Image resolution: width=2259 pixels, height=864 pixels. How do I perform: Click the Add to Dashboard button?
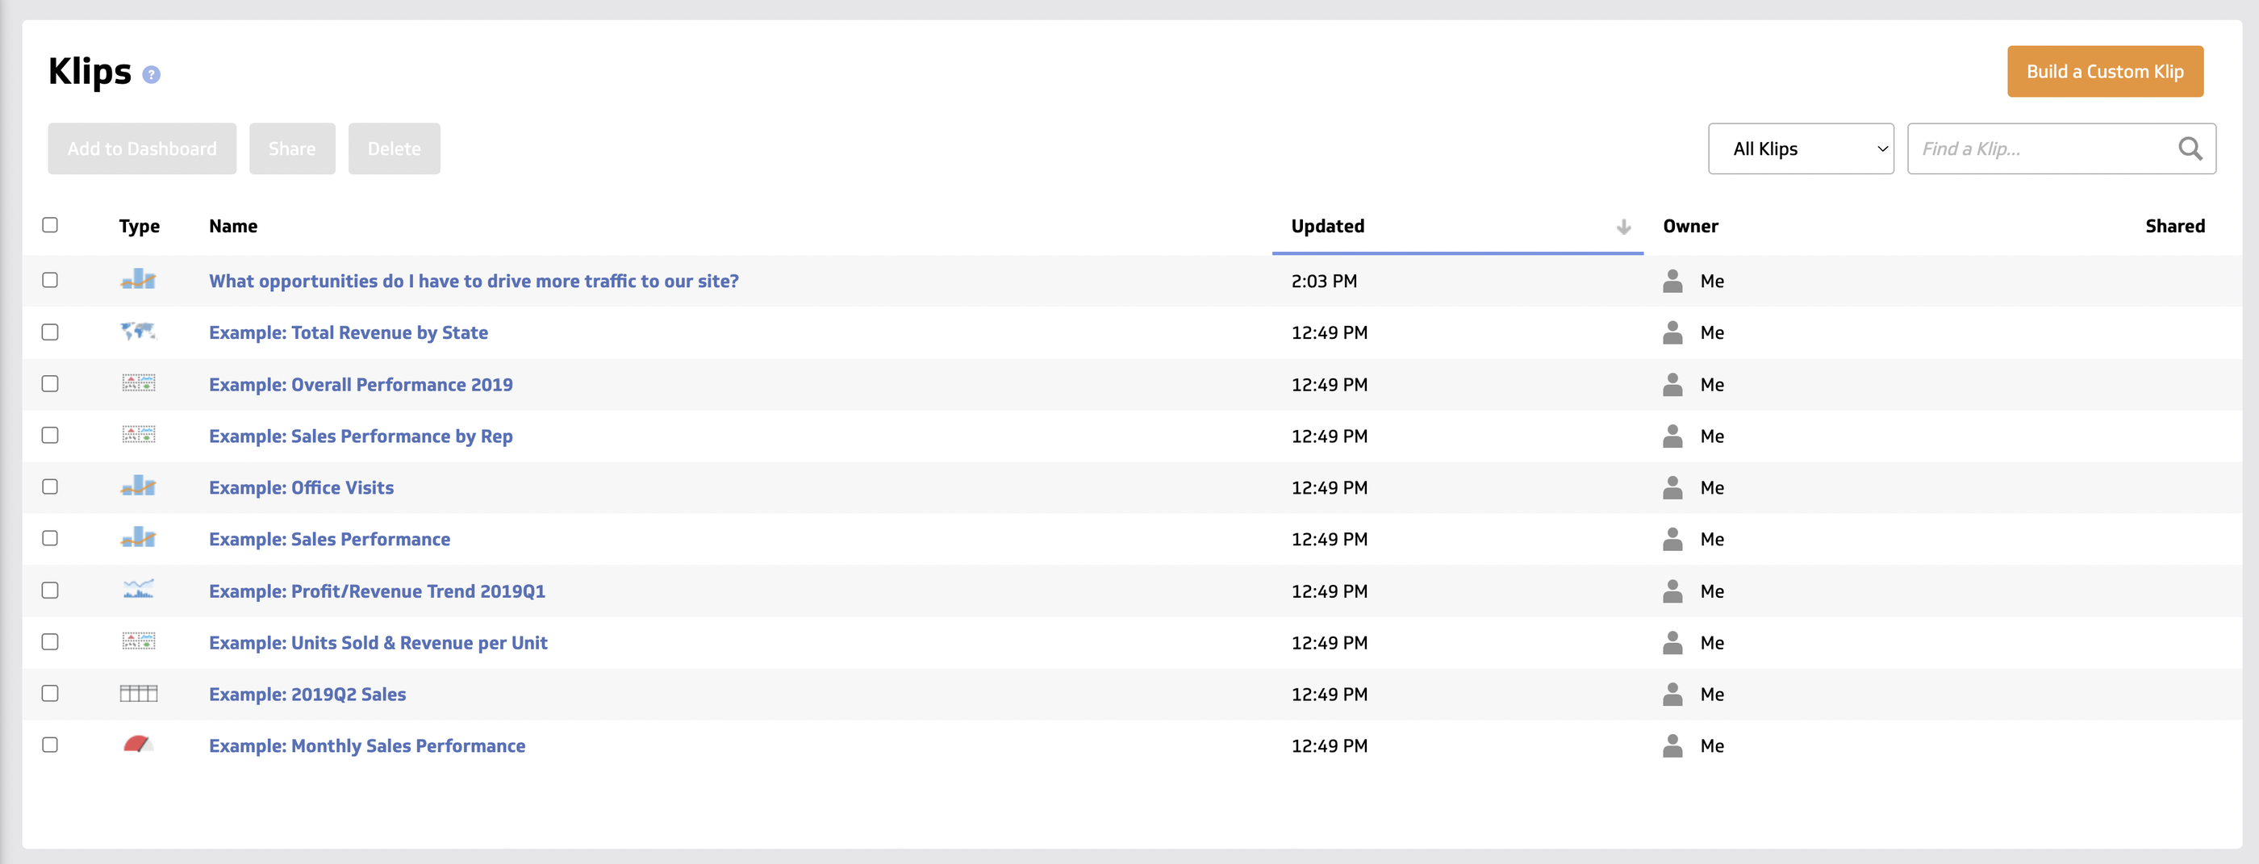[x=141, y=148]
